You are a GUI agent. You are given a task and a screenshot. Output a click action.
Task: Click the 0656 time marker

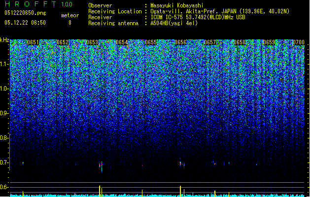tap(180, 42)
